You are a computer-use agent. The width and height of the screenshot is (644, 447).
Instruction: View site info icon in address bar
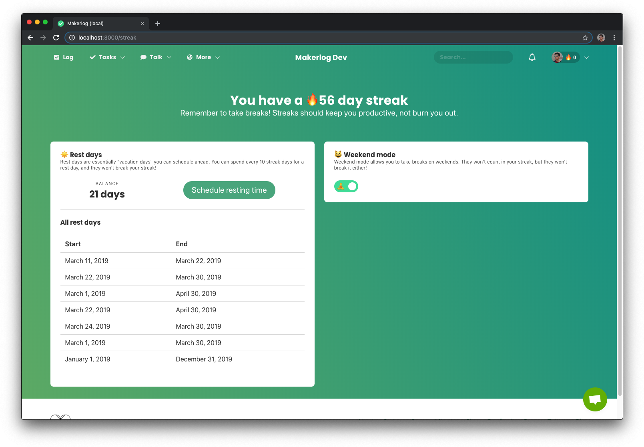pos(72,38)
